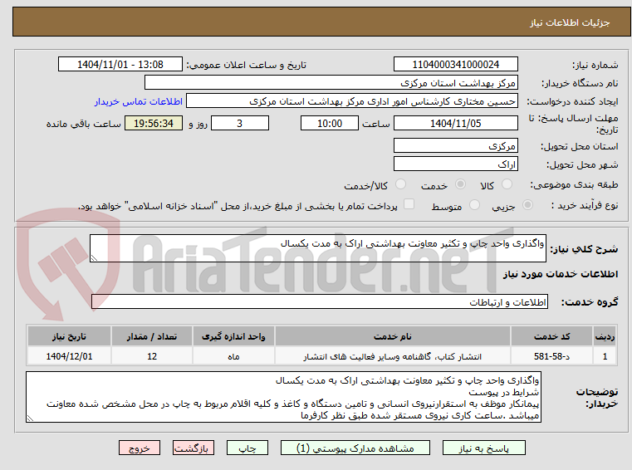
Task: Click the 'ردیف' column header
Action: (x=605, y=336)
